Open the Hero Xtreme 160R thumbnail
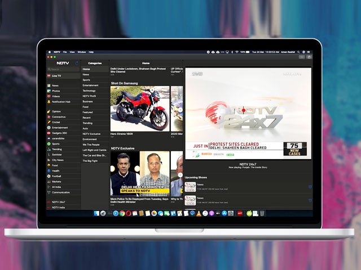Screen dimensions: 361x270 [140, 109]
